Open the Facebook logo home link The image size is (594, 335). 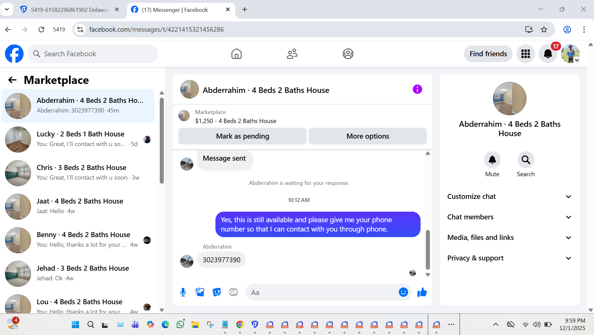click(x=14, y=54)
